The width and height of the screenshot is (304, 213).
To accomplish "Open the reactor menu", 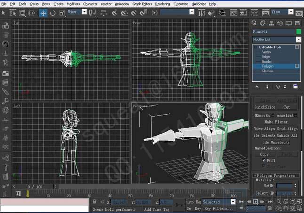I will 106,4.
